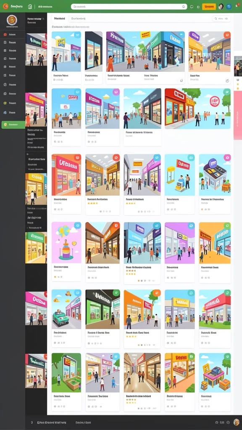Click the purple badge on second-row store card
This screenshot has width=242, height=430.
[116, 92]
